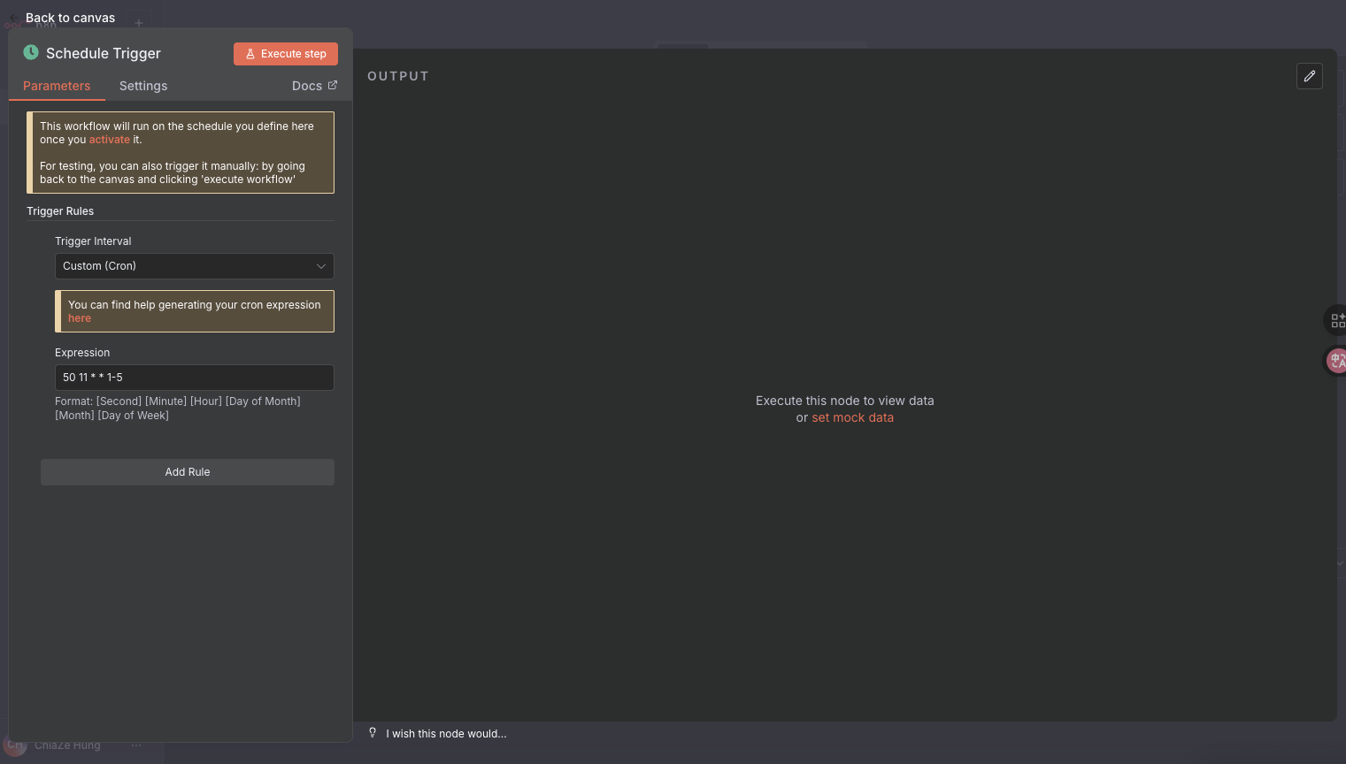This screenshot has height=764, width=1346.
Task: Click the 'here' cron help link
Action: 80,318
